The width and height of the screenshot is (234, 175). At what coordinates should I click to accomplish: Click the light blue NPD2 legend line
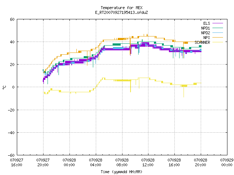pyautogui.click(x=218, y=33)
